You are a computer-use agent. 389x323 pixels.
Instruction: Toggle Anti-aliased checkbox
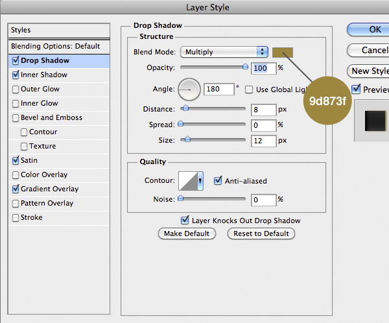pos(218,181)
